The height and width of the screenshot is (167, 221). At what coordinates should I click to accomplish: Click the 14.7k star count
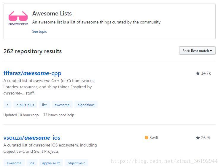206,73
